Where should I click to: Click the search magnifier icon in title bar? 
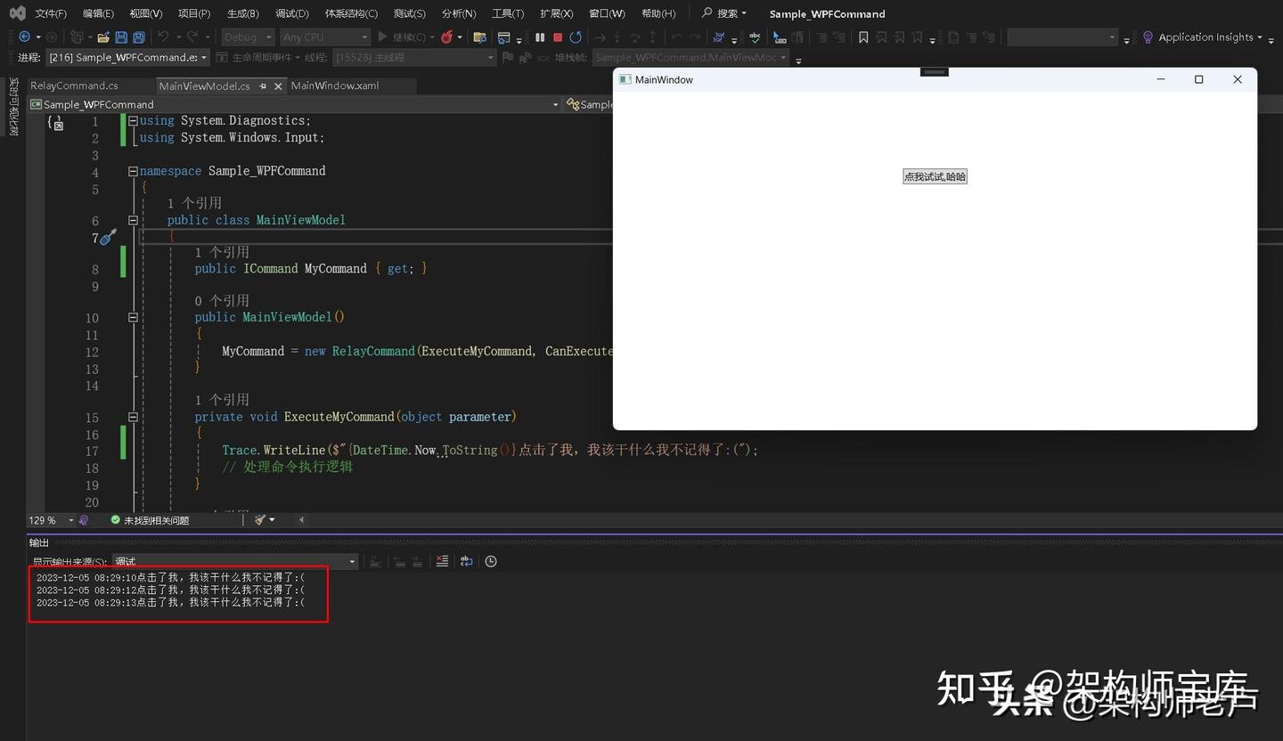[x=707, y=13]
